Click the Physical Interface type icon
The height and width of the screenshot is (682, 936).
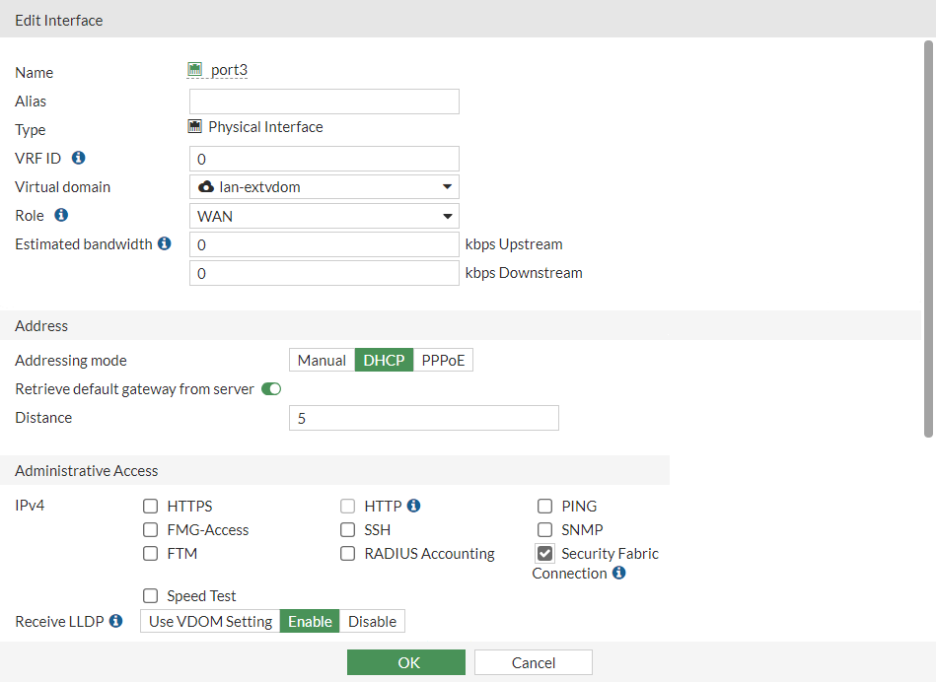pos(195,126)
